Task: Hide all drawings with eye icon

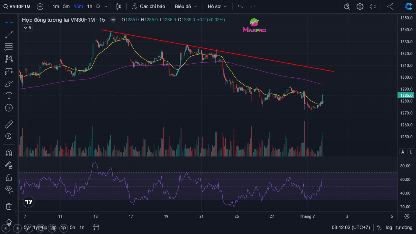Action: click(x=9, y=189)
